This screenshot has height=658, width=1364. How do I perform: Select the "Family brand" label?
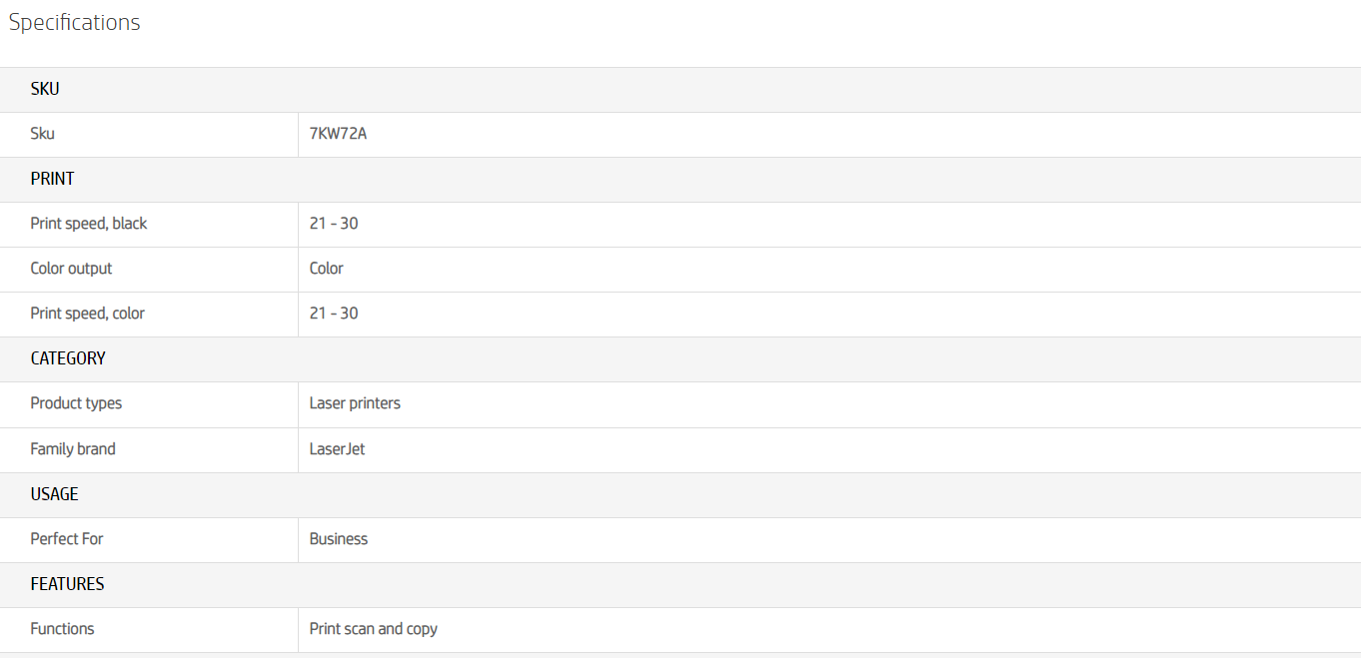tap(73, 449)
